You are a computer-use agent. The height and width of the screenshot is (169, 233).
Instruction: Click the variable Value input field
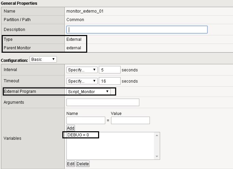(130, 120)
